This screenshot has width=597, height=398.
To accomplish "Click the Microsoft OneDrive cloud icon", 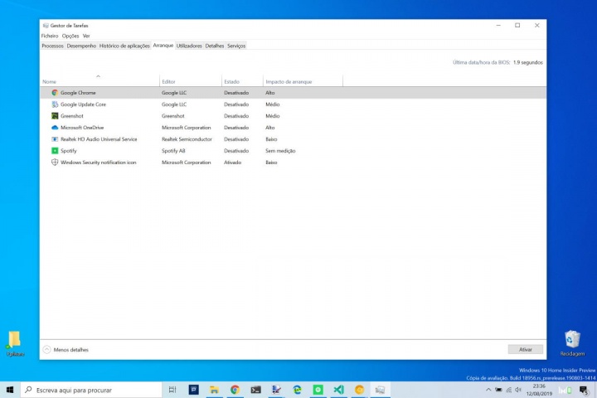I will pos(55,128).
